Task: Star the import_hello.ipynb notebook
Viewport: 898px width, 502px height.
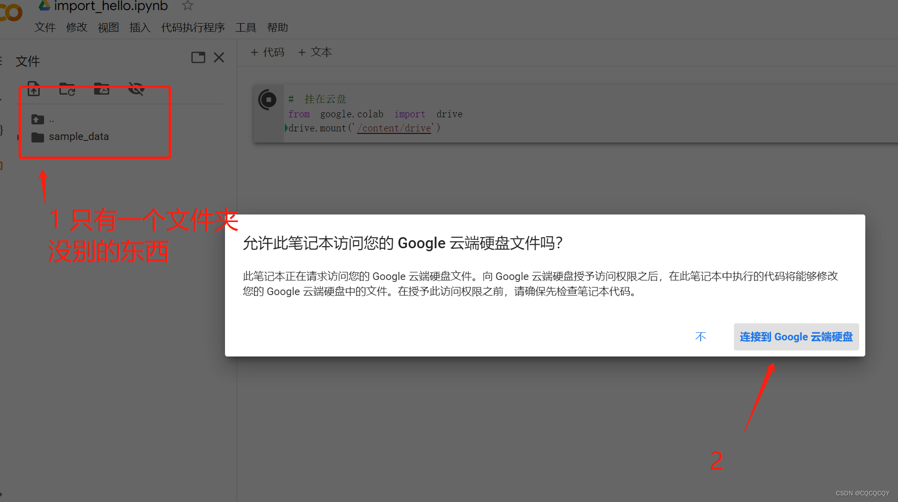Action: (188, 6)
